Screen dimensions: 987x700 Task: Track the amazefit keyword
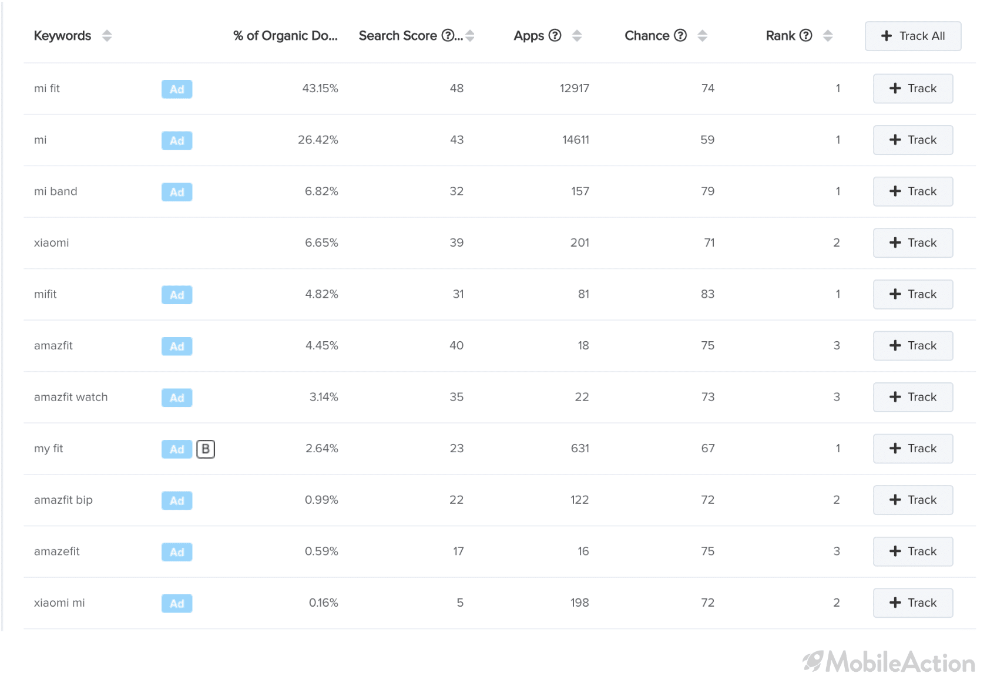[913, 551]
